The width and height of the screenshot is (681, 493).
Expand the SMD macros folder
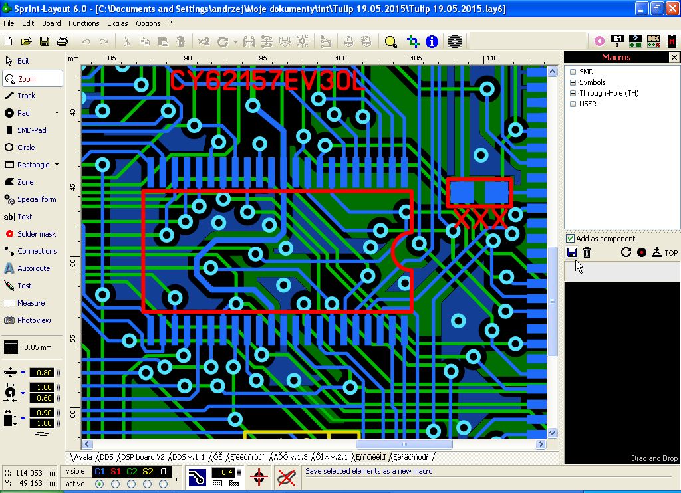pos(573,72)
